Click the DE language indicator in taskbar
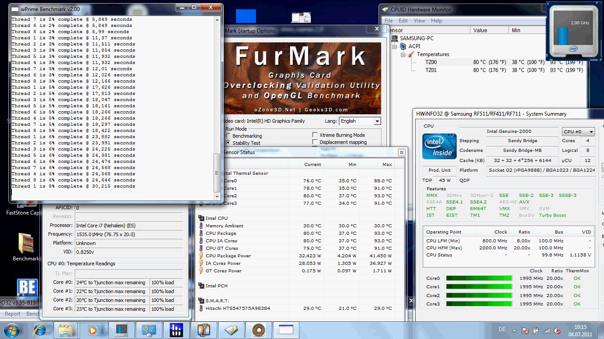Screen dimensions: 604x339 point(502,329)
